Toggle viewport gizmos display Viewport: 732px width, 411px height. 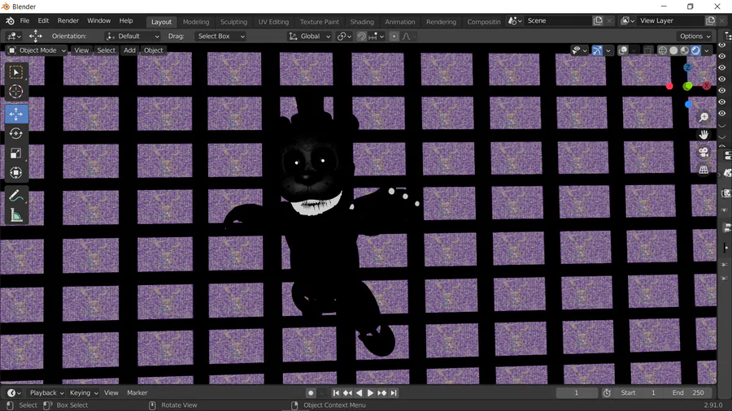(597, 50)
